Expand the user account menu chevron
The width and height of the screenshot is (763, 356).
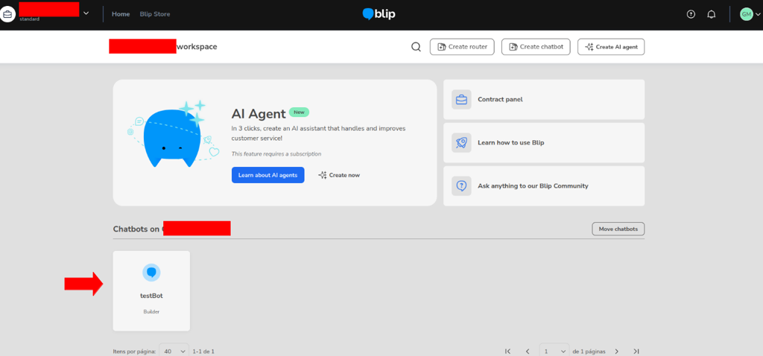(x=759, y=14)
